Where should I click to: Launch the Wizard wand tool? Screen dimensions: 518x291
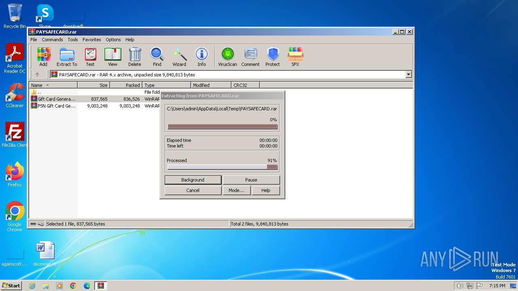tap(179, 57)
